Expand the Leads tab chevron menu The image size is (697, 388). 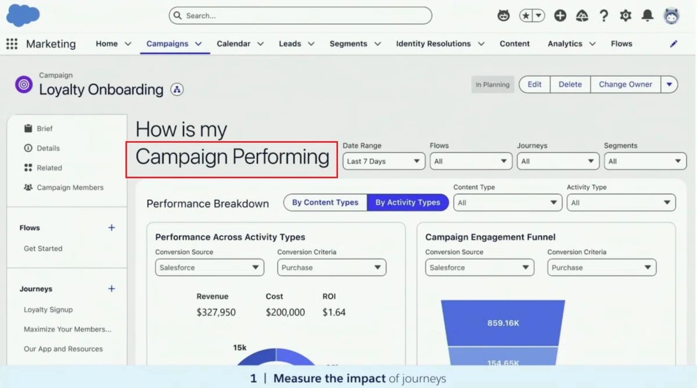pyautogui.click(x=311, y=44)
